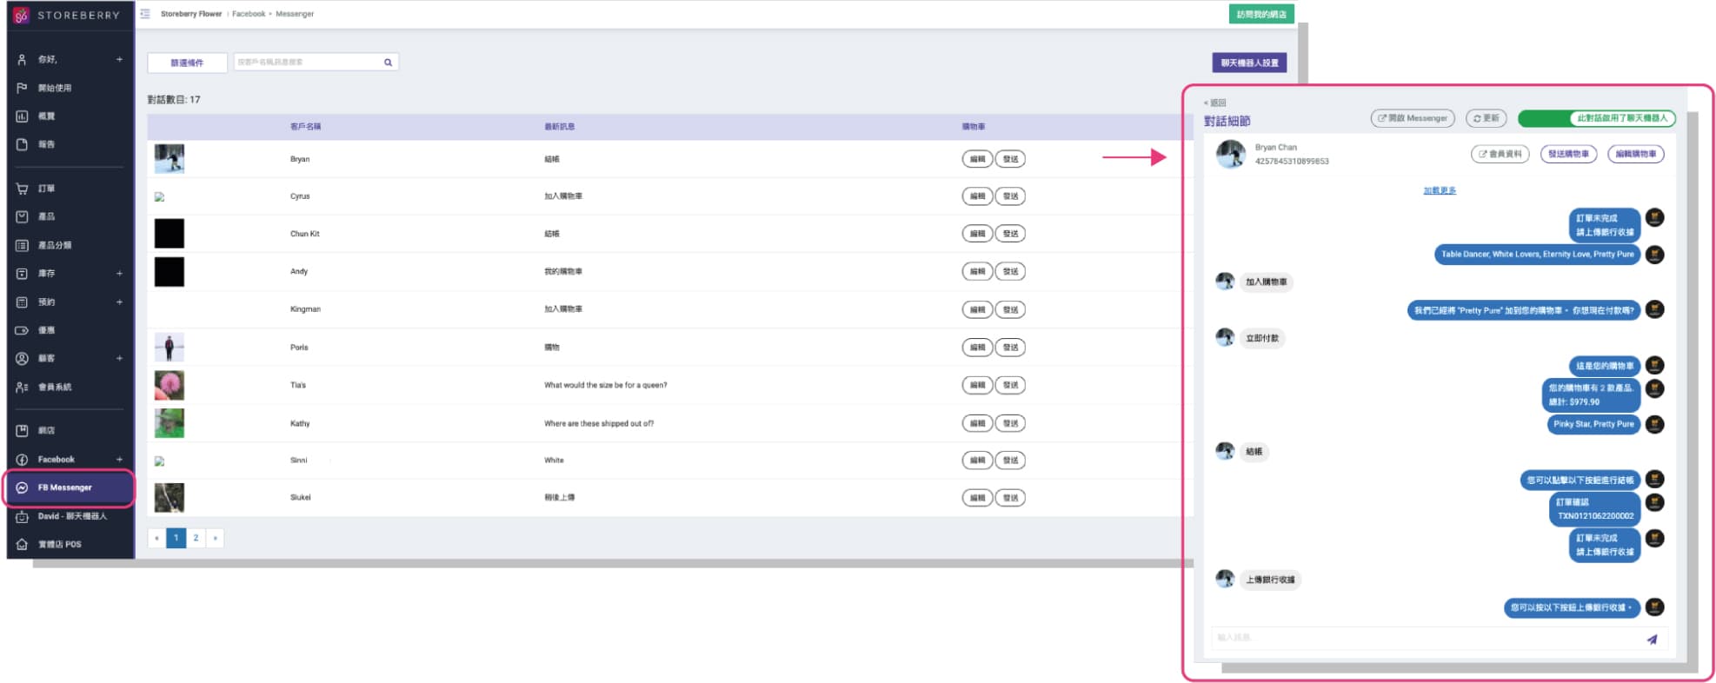This screenshot has height=683, width=1716.
Task: Click the 加載更多 link
Action: click(1440, 190)
